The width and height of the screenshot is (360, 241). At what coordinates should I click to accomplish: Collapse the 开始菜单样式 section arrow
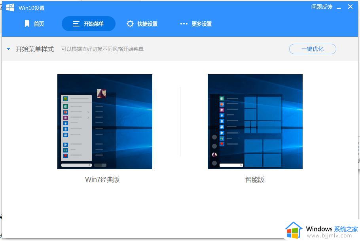(8, 49)
